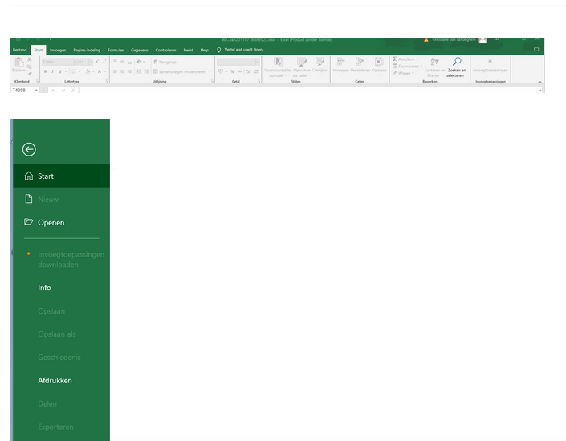Click the account name Christiane Van Landeghem

(x=452, y=39)
